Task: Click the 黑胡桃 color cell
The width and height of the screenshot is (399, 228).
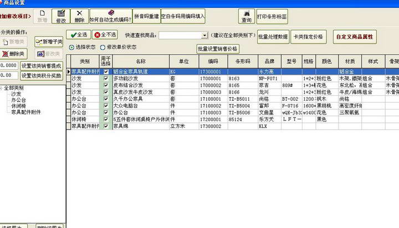Action: pos(327,106)
